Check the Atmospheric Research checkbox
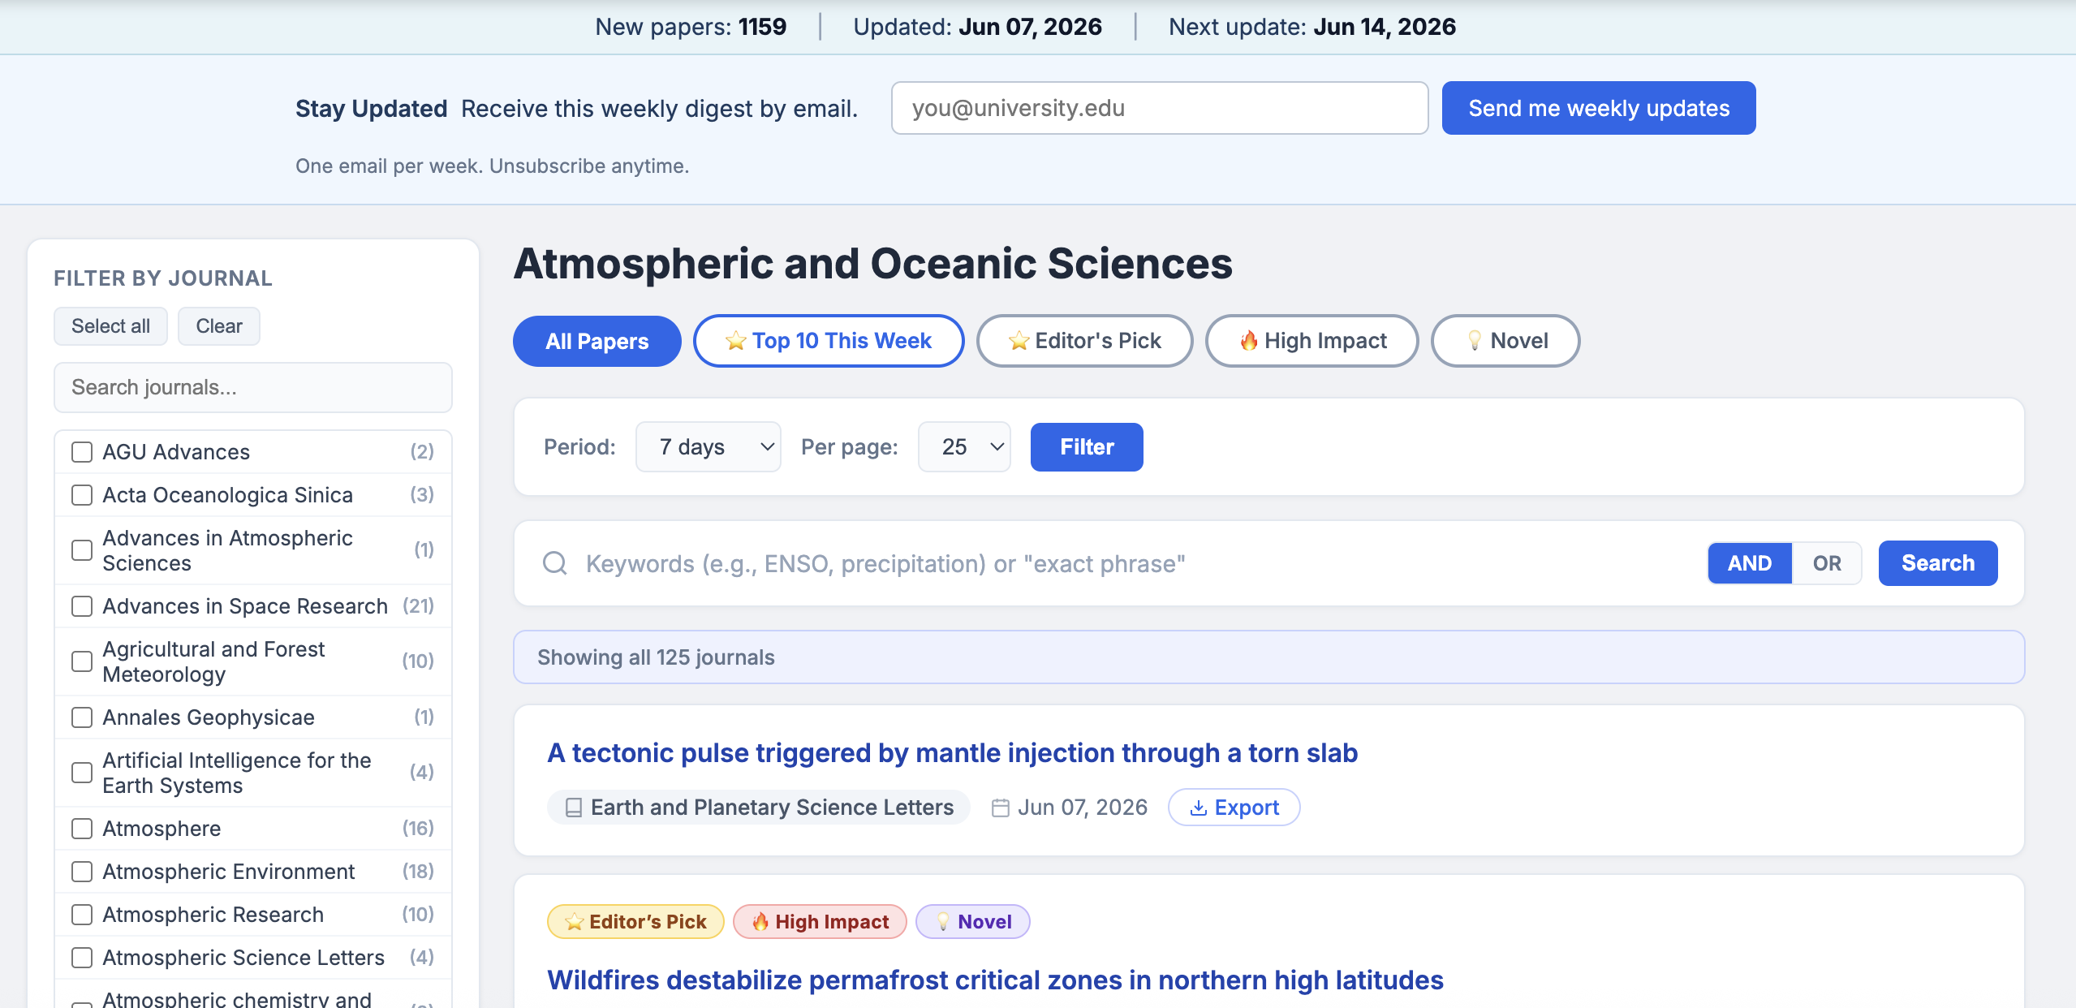Viewport: 2076px width, 1008px height. pos(82,915)
